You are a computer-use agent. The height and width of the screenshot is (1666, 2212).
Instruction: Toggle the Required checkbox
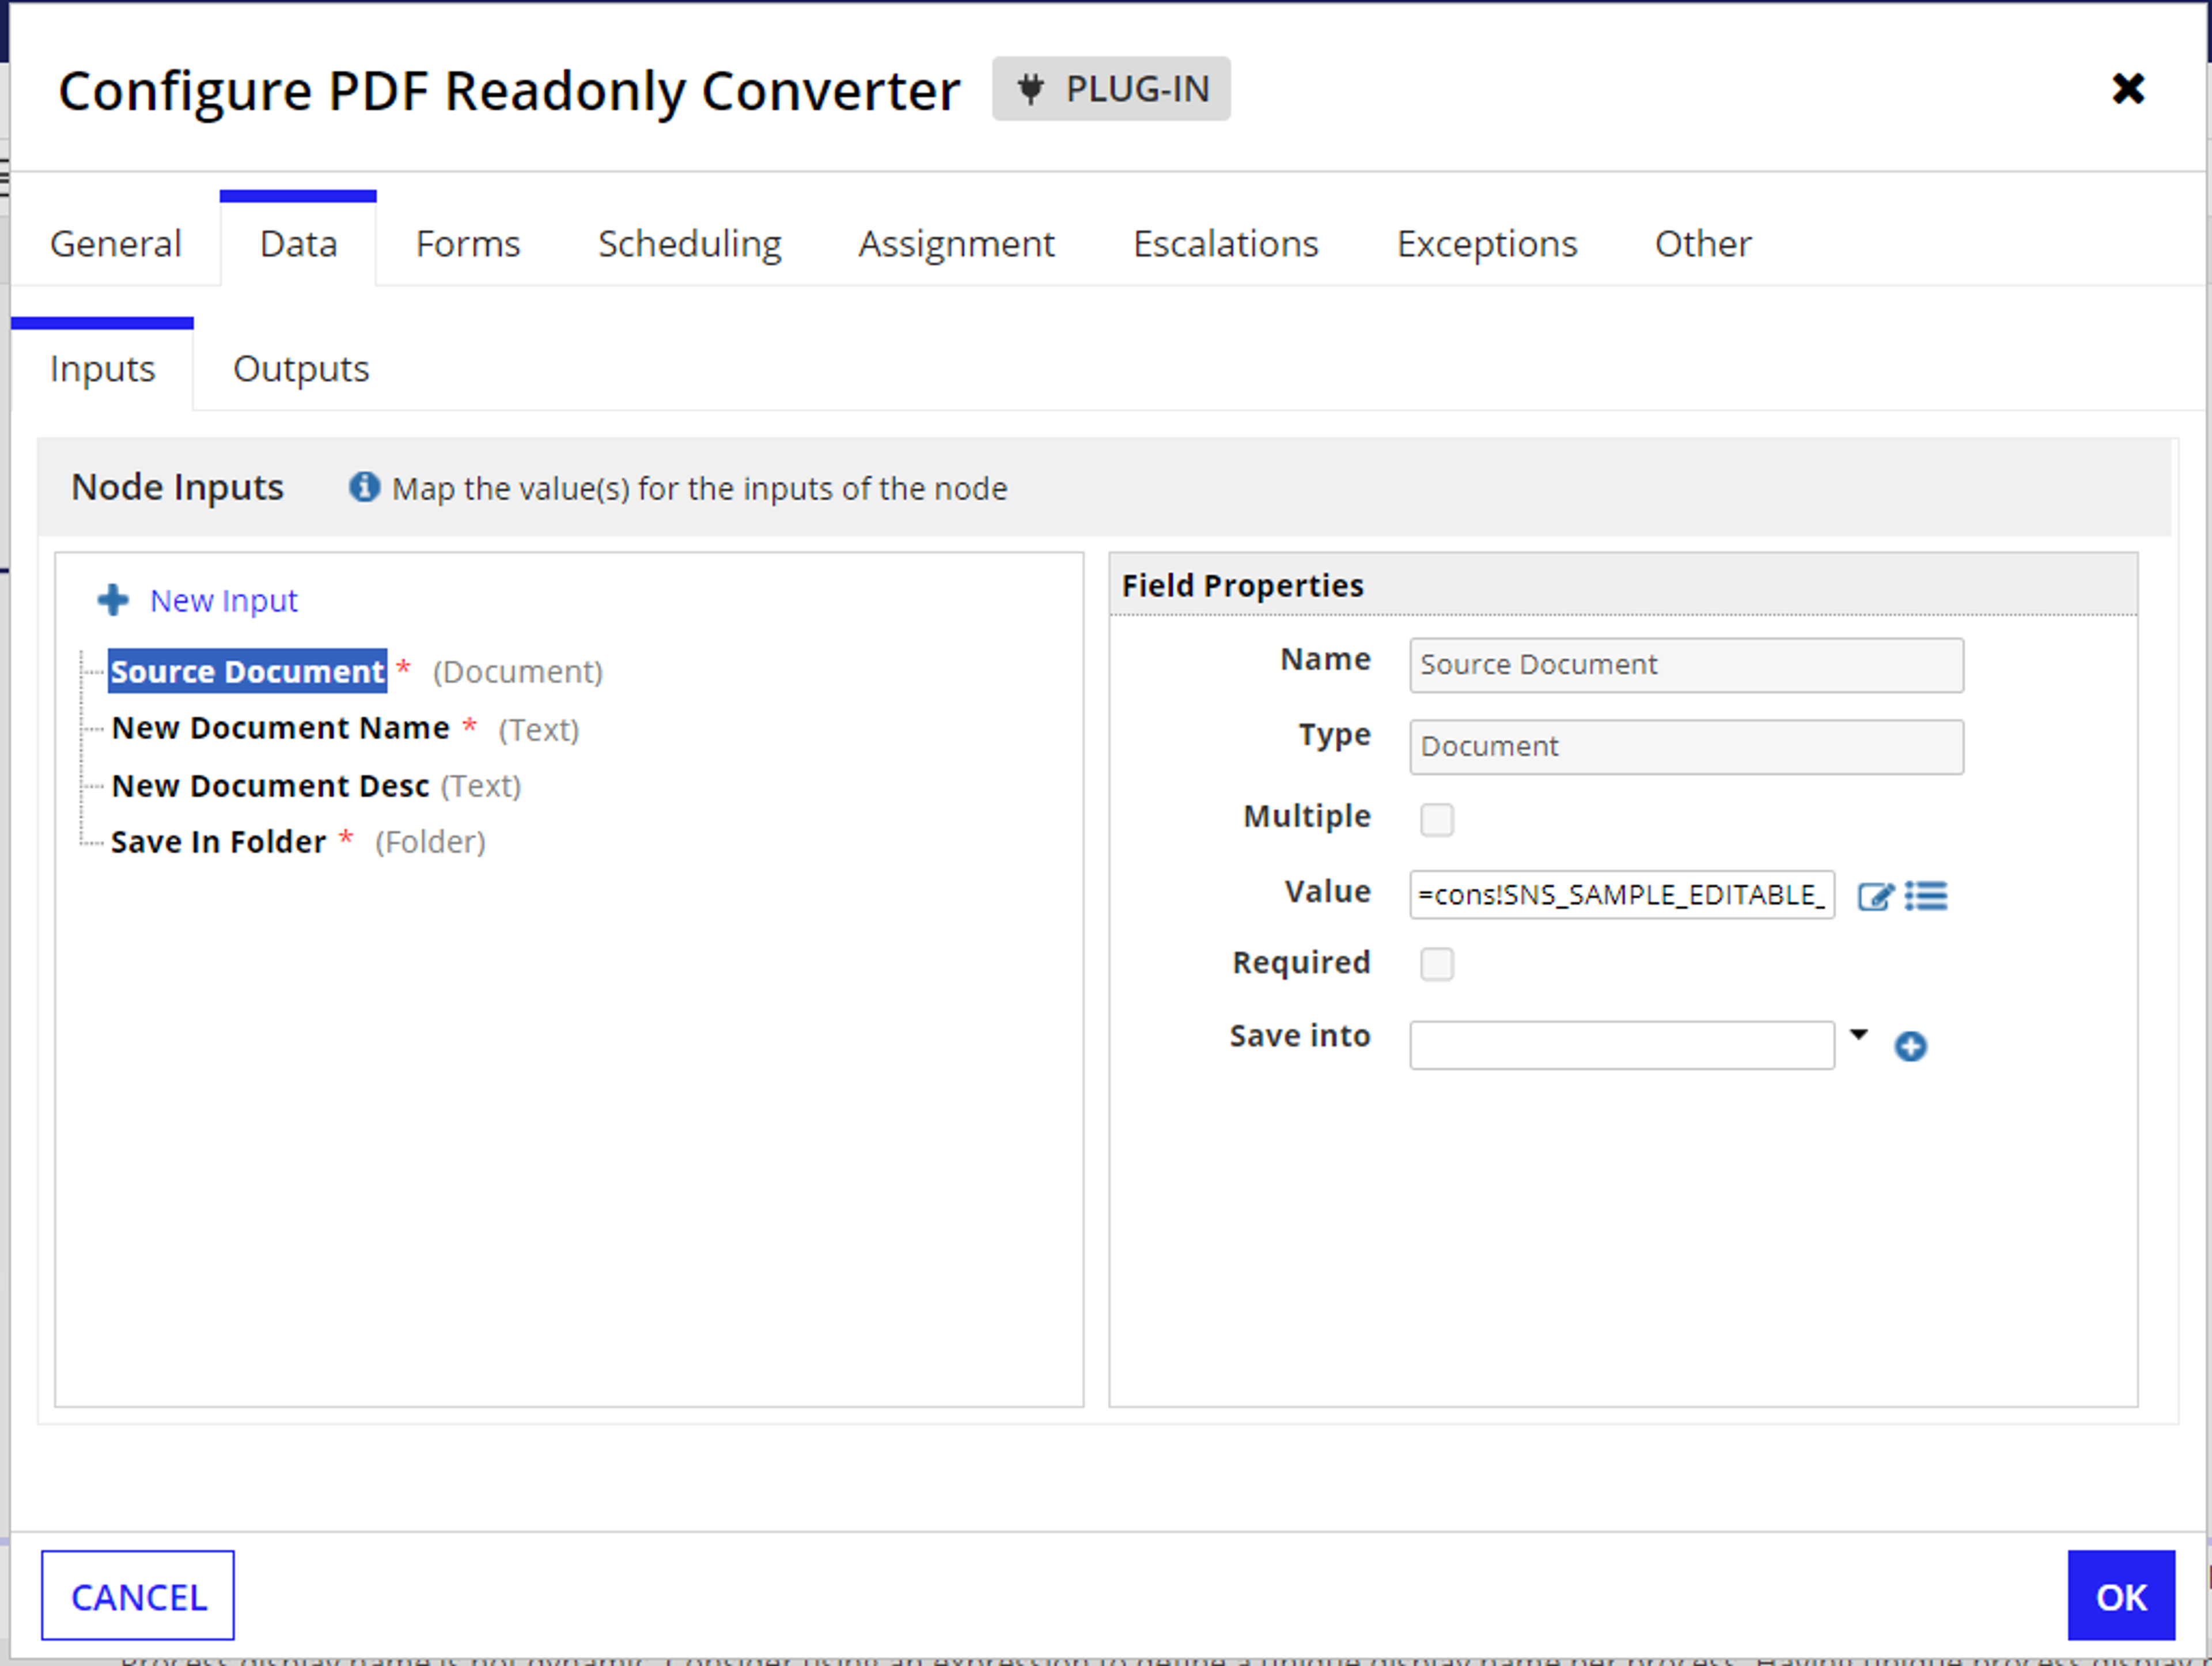[1437, 964]
